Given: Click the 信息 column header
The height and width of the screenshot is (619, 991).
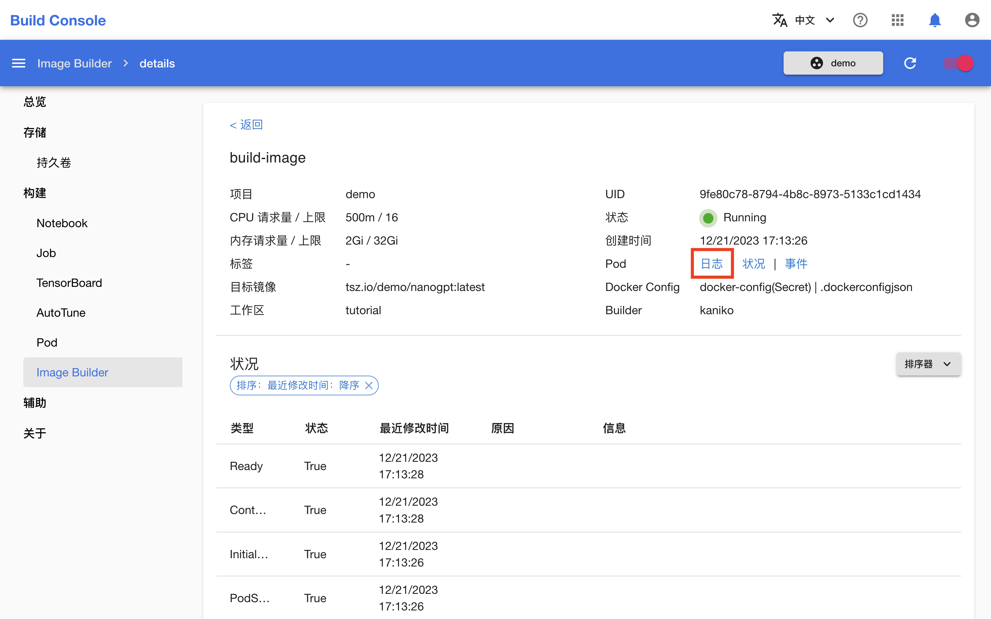Looking at the screenshot, I should click(614, 428).
